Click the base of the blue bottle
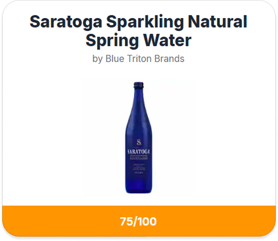The image size is (278, 241). click(x=138, y=189)
